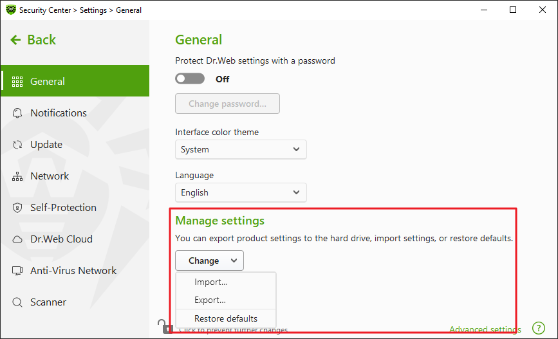Click the padlock icon to prevent changes
Screen dimensions: 558x339
(164, 326)
